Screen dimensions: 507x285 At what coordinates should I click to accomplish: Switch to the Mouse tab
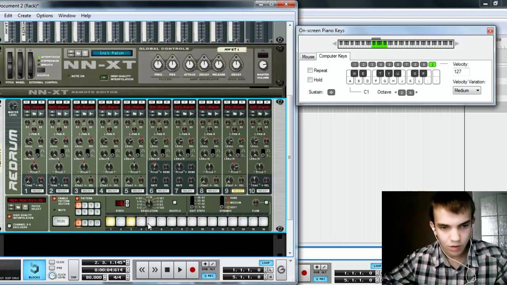pyautogui.click(x=308, y=57)
